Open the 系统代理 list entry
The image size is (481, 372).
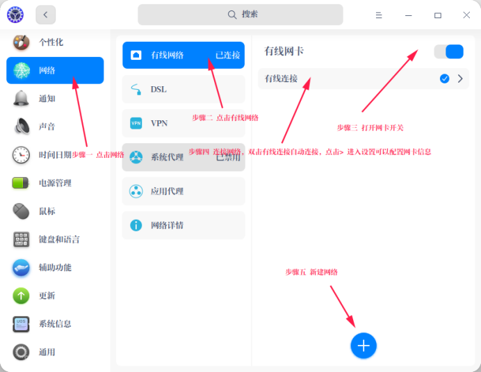[x=184, y=157]
